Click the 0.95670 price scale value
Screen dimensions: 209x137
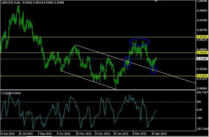202,40
